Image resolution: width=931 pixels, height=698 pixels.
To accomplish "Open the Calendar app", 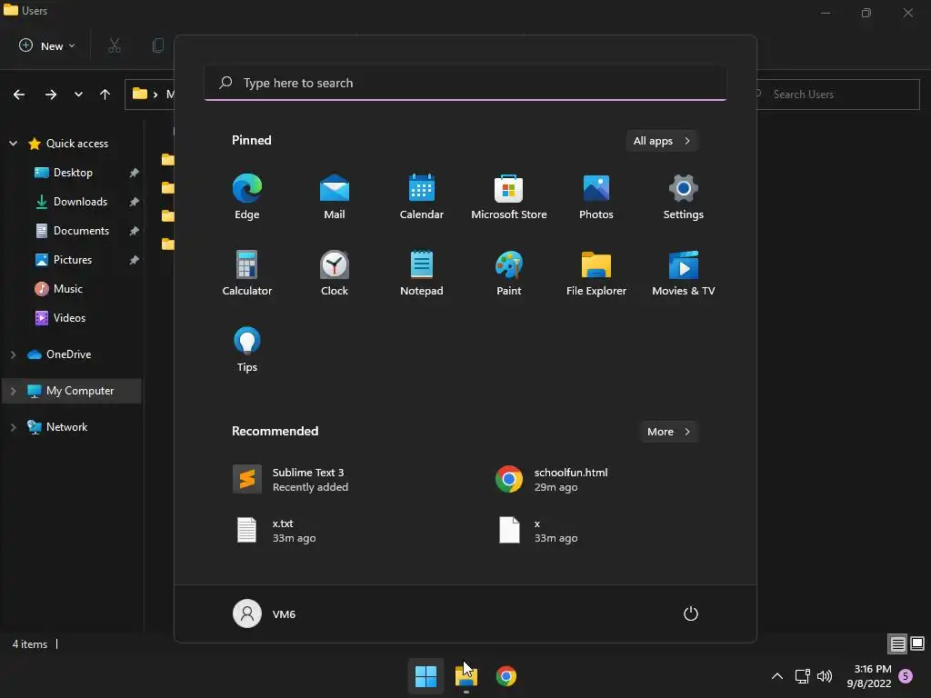I will (x=422, y=197).
